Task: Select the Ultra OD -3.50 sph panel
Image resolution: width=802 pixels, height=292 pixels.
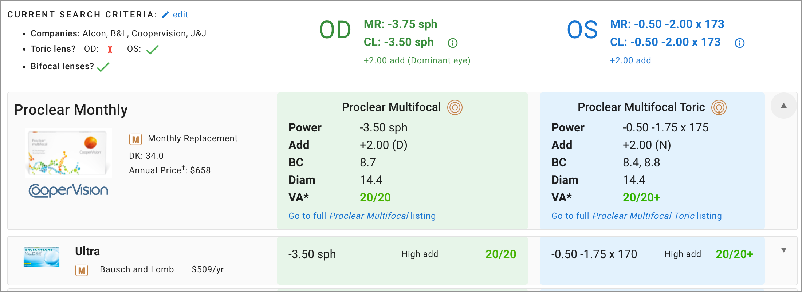Action: 402,260
